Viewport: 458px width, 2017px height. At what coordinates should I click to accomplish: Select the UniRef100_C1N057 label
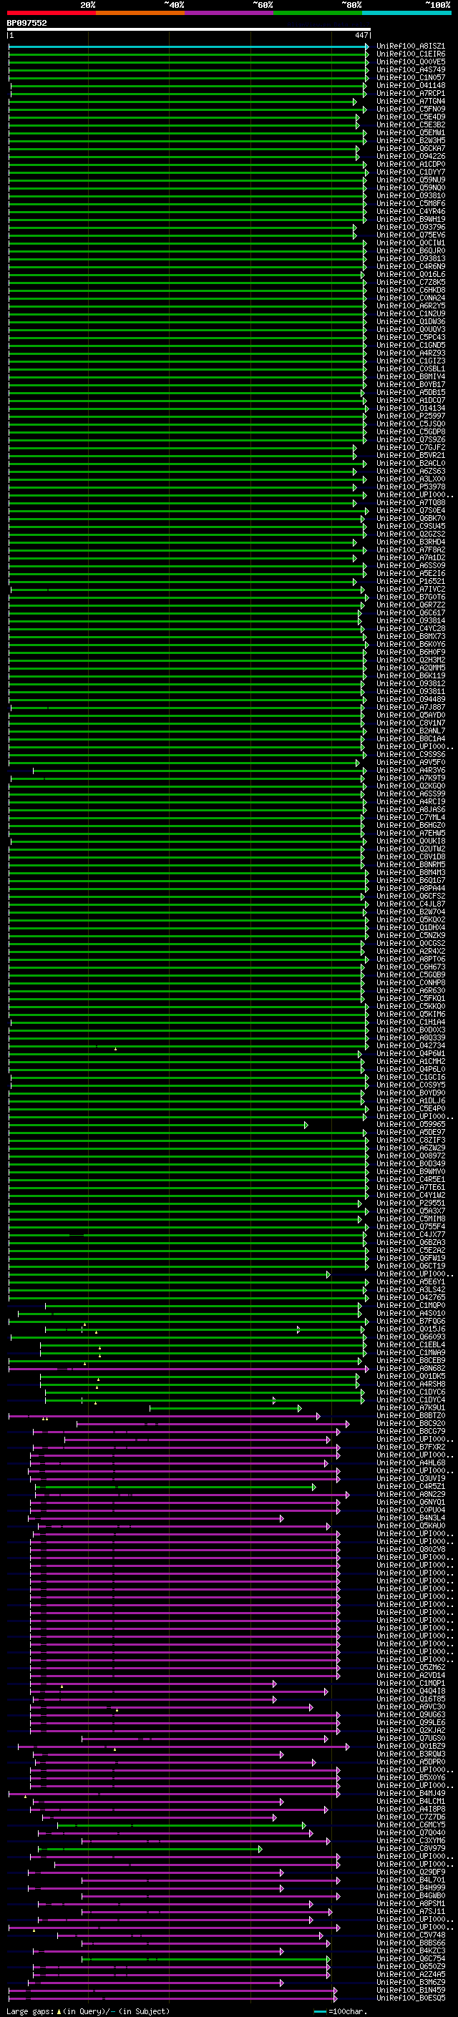pyautogui.click(x=411, y=77)
